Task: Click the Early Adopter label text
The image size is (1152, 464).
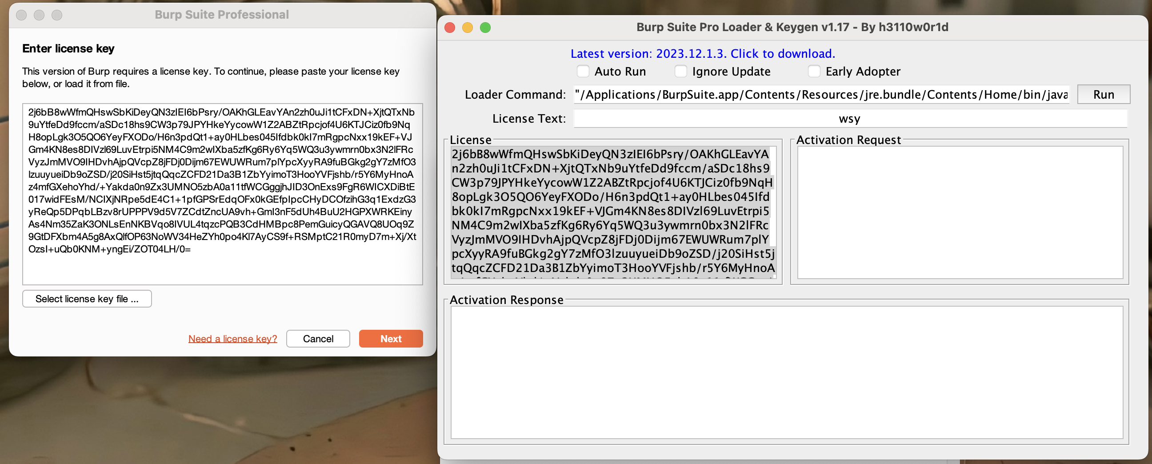Action: pyautogui.click(x=863, y=72)
